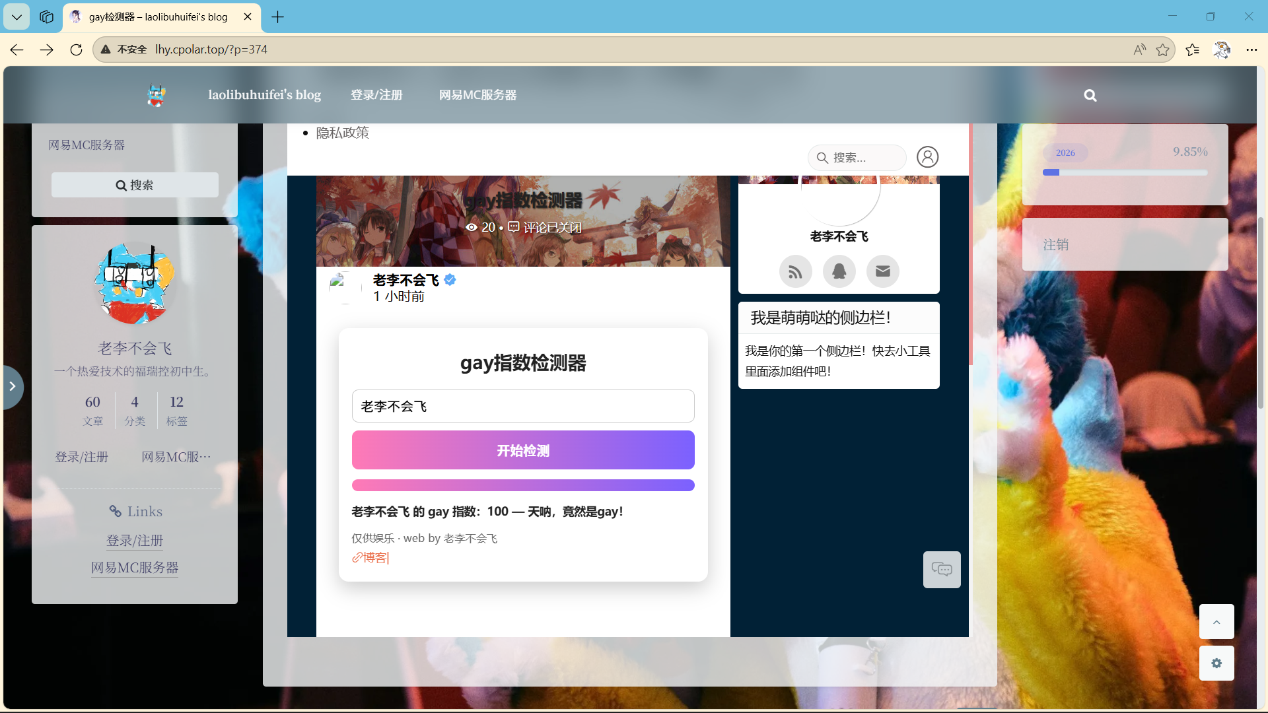The image size is (1268, 713).
Task: Open 登录/注册 in top navigation
Action: tap(376, 95)
